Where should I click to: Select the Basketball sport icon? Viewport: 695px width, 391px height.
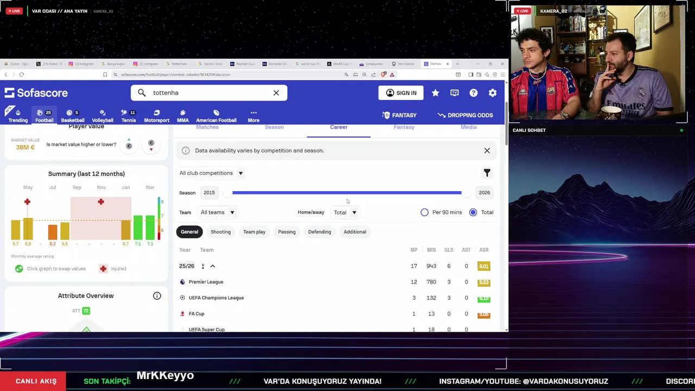72,116
